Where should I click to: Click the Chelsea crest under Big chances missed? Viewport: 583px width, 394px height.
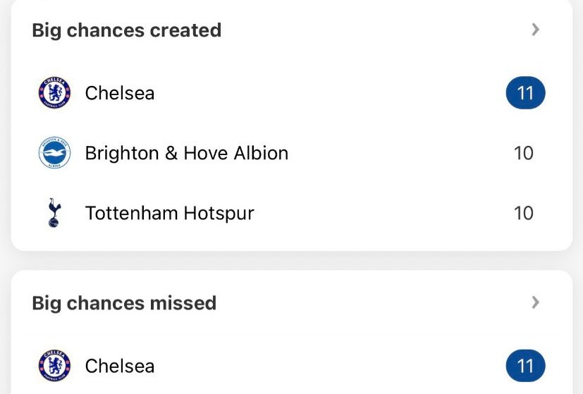click(x=54, y=366)
